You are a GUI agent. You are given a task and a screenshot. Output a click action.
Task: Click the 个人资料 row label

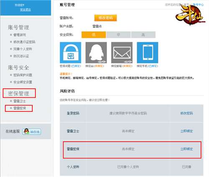[73, 167]
